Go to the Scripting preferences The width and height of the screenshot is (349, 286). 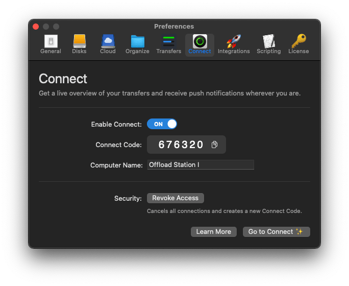(x=268, y=44)
